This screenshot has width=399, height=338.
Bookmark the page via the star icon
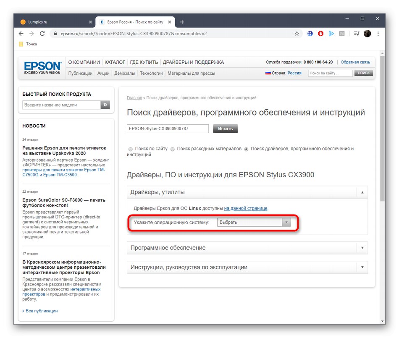(x=297, y=33)
